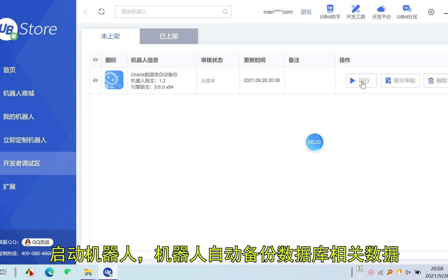Click 运行 to run the Oracle backup robot
Viewport: 448px width, 280px height.
[361, 80]
